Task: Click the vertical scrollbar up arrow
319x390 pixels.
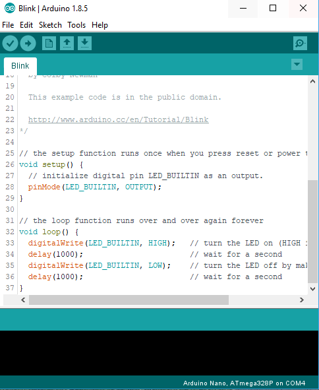Action: point(313,81)
